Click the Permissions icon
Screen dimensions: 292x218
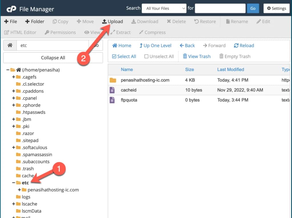coord(60,32)
